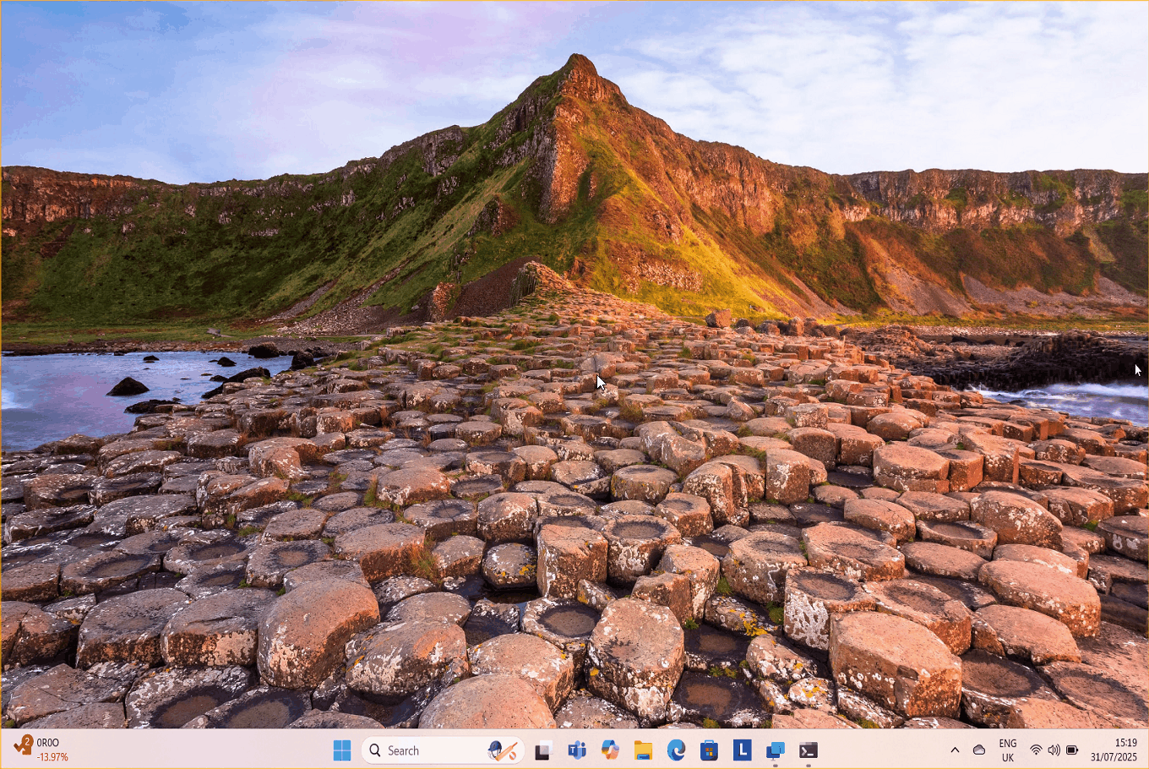This screenshot has height=769, width=1149.
Task: Open Wi-Fi network quick settings
Action: pos(1036,750)
